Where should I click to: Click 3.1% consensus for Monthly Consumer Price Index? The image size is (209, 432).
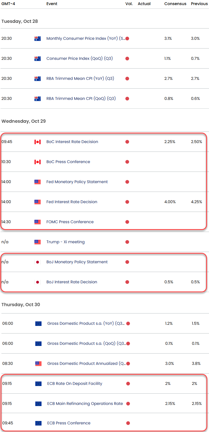[168, 39]
